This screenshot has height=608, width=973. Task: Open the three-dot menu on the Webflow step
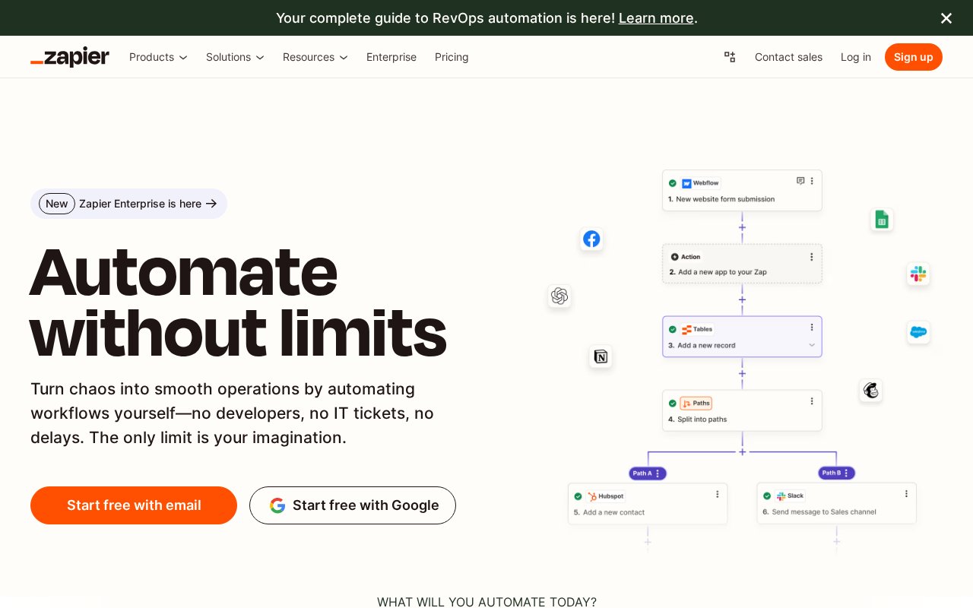(x=812, y=181)
